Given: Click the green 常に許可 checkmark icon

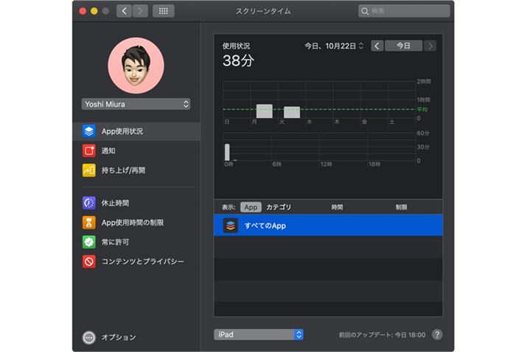Looking at the screenshot, I should (89, 242).
